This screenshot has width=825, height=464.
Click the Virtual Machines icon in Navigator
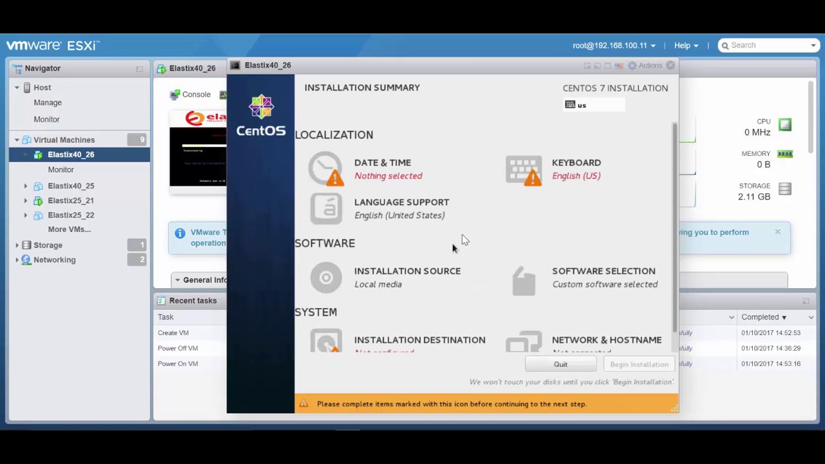[x=26, y=140]
